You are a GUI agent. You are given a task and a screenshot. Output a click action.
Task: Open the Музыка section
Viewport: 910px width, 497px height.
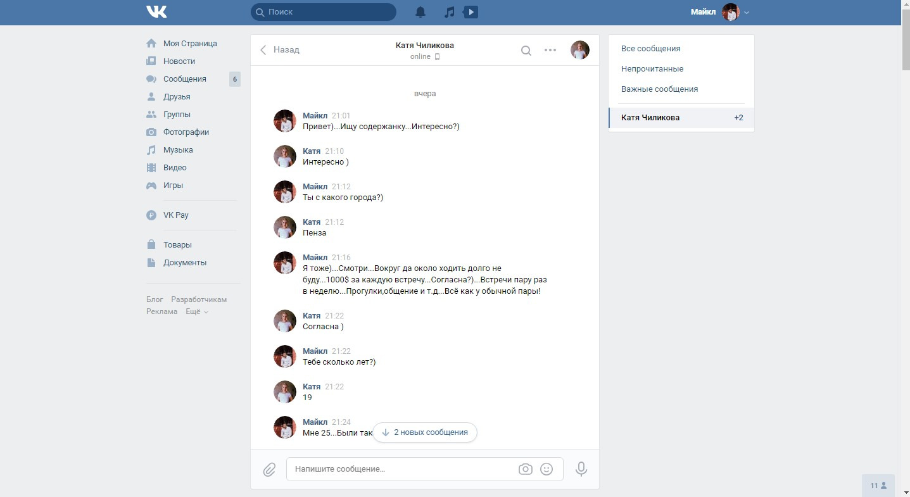click(x=178, y=150)
